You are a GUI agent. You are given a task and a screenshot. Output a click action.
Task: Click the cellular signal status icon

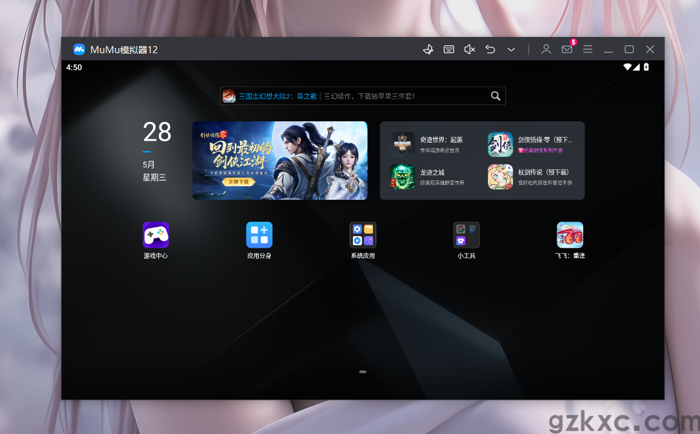[636, 67]
